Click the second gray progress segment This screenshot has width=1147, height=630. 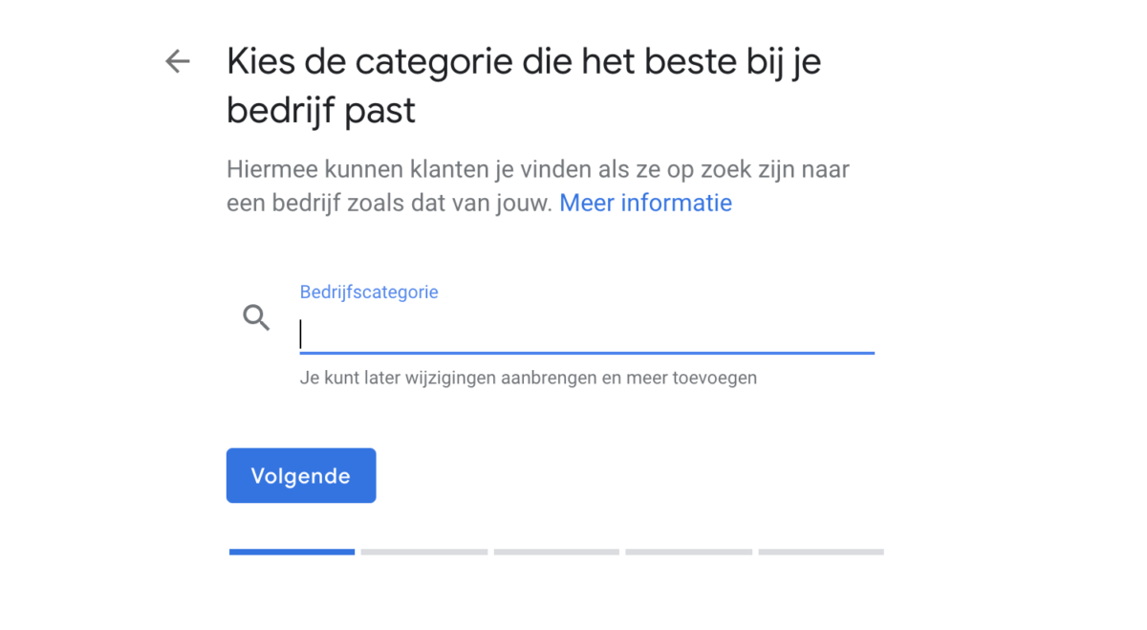pos(423,552)
